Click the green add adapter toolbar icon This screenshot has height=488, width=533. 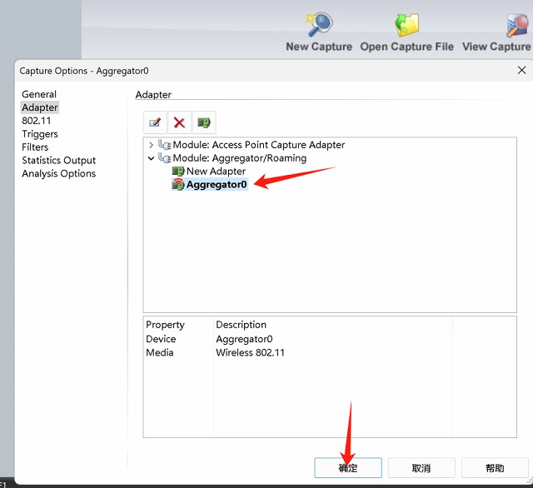(x=203, y=122)
